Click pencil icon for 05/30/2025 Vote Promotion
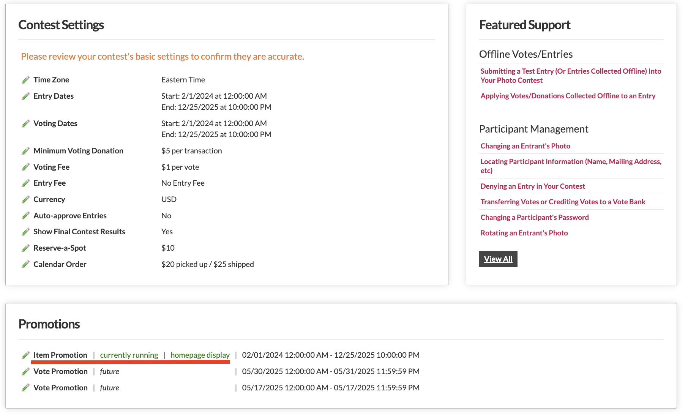Screen dimensions: 688x420 [x=25, y=371]
